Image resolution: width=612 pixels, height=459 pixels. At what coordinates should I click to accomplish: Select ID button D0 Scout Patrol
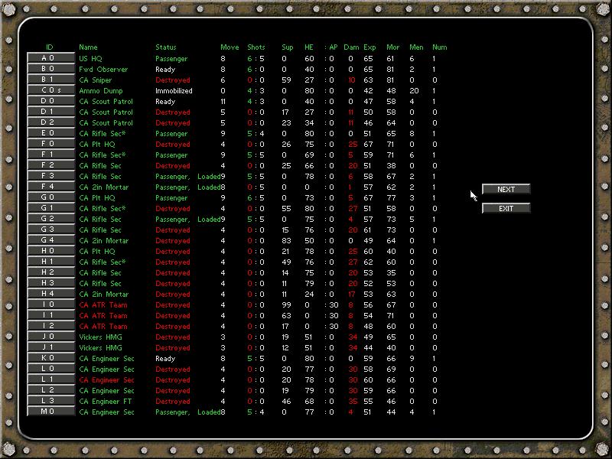(50, 101)
